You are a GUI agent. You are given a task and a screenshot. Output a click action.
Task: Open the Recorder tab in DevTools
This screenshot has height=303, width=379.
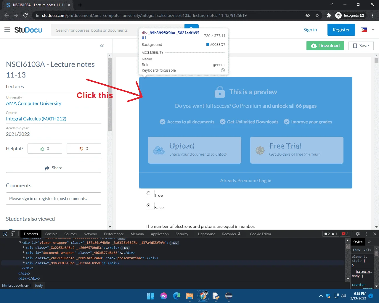(x=231, y=234)
